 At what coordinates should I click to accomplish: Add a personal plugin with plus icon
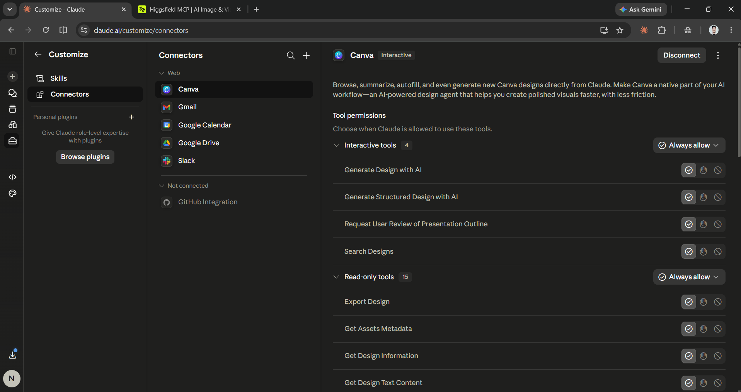pyautogui.click(x=131, y=117)
